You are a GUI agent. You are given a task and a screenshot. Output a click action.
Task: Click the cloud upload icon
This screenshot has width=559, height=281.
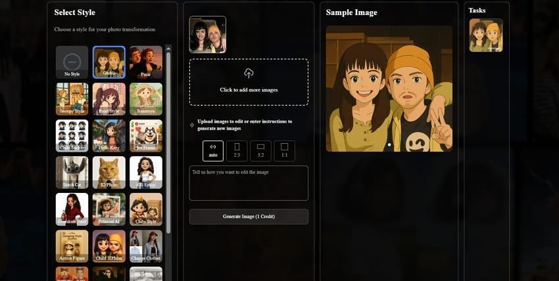point(249,74)
